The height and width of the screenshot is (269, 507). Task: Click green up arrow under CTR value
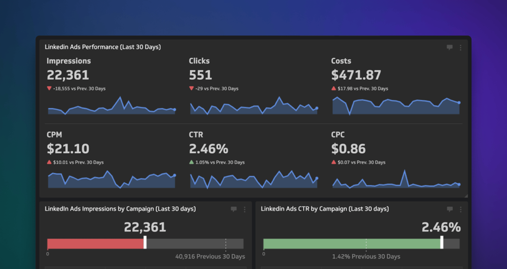pyautogui.click(x=191, y=162)
